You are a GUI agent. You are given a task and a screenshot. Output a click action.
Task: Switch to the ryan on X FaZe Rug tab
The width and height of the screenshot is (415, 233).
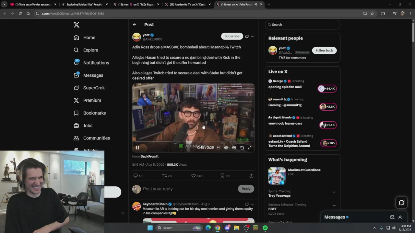pyautogui.click(x=136, y=5)
